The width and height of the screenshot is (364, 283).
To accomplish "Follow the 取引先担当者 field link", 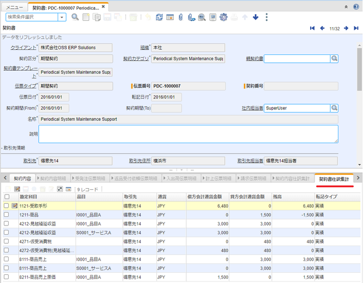I will [x=250, y=160].
